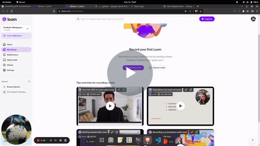Screen dimensions: 260x146
Task: Focus the Loom search field
Action: click(136, 19)
